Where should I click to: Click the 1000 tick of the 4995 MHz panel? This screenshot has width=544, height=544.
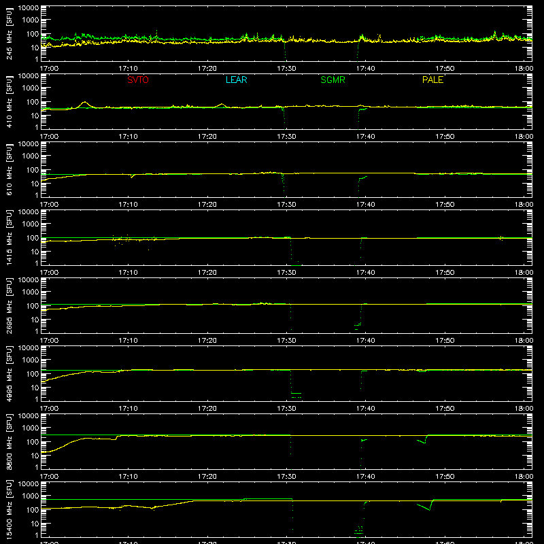coord(31,360)
